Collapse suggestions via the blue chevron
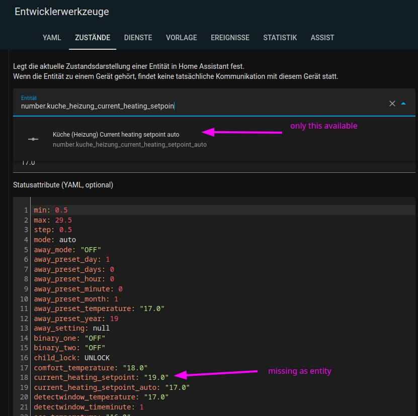Viewport: 418px width, 416px height. pos(403,103)
